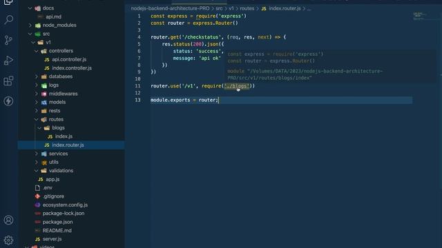Open api.controller.js file
Screen dimensions: 442x248
pyautogui.click(x=69, y=59)
